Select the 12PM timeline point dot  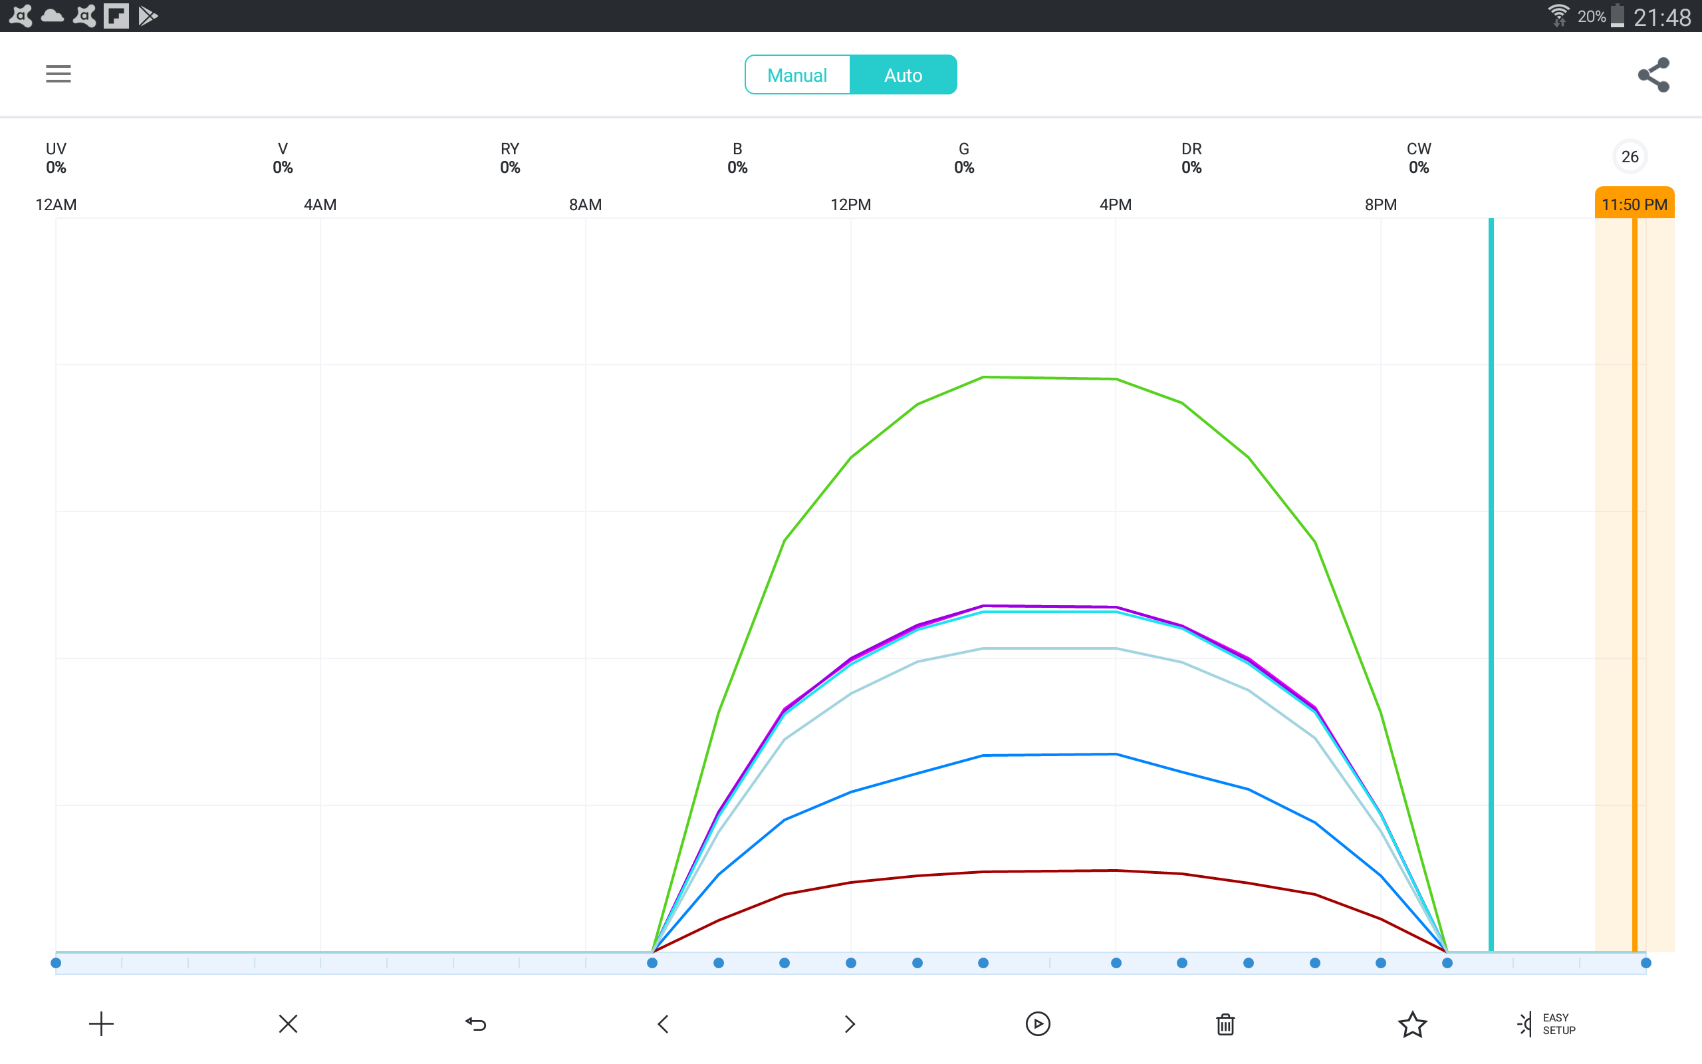(851, 963)
